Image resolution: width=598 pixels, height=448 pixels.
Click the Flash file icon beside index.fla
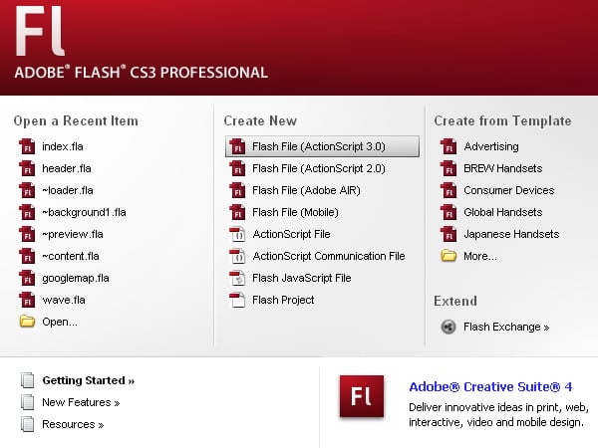(27, 147)
